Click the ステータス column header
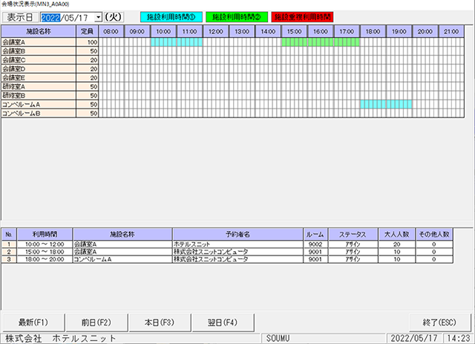475x344 pixels. point(353,234)
